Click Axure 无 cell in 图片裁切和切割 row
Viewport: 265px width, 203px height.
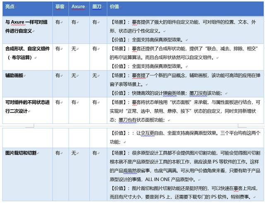(74, 153)
